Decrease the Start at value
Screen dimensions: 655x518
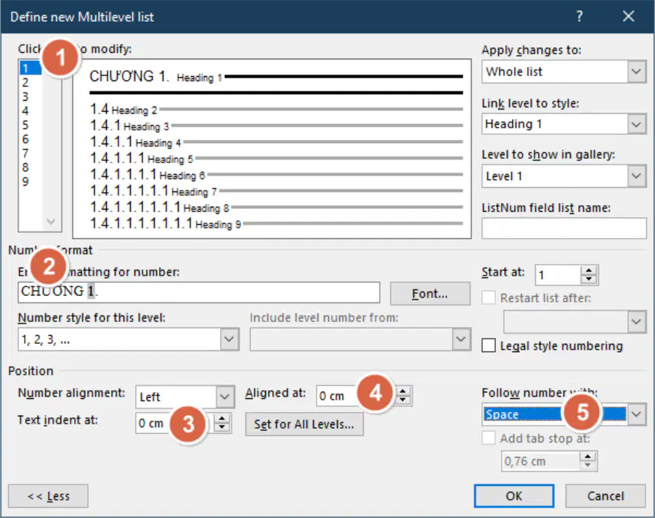pyautogui.click(x=589, y=279)
